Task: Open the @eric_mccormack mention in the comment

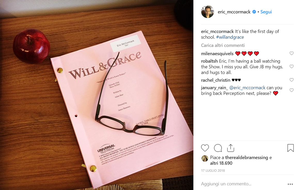Action: pos(247,88)
